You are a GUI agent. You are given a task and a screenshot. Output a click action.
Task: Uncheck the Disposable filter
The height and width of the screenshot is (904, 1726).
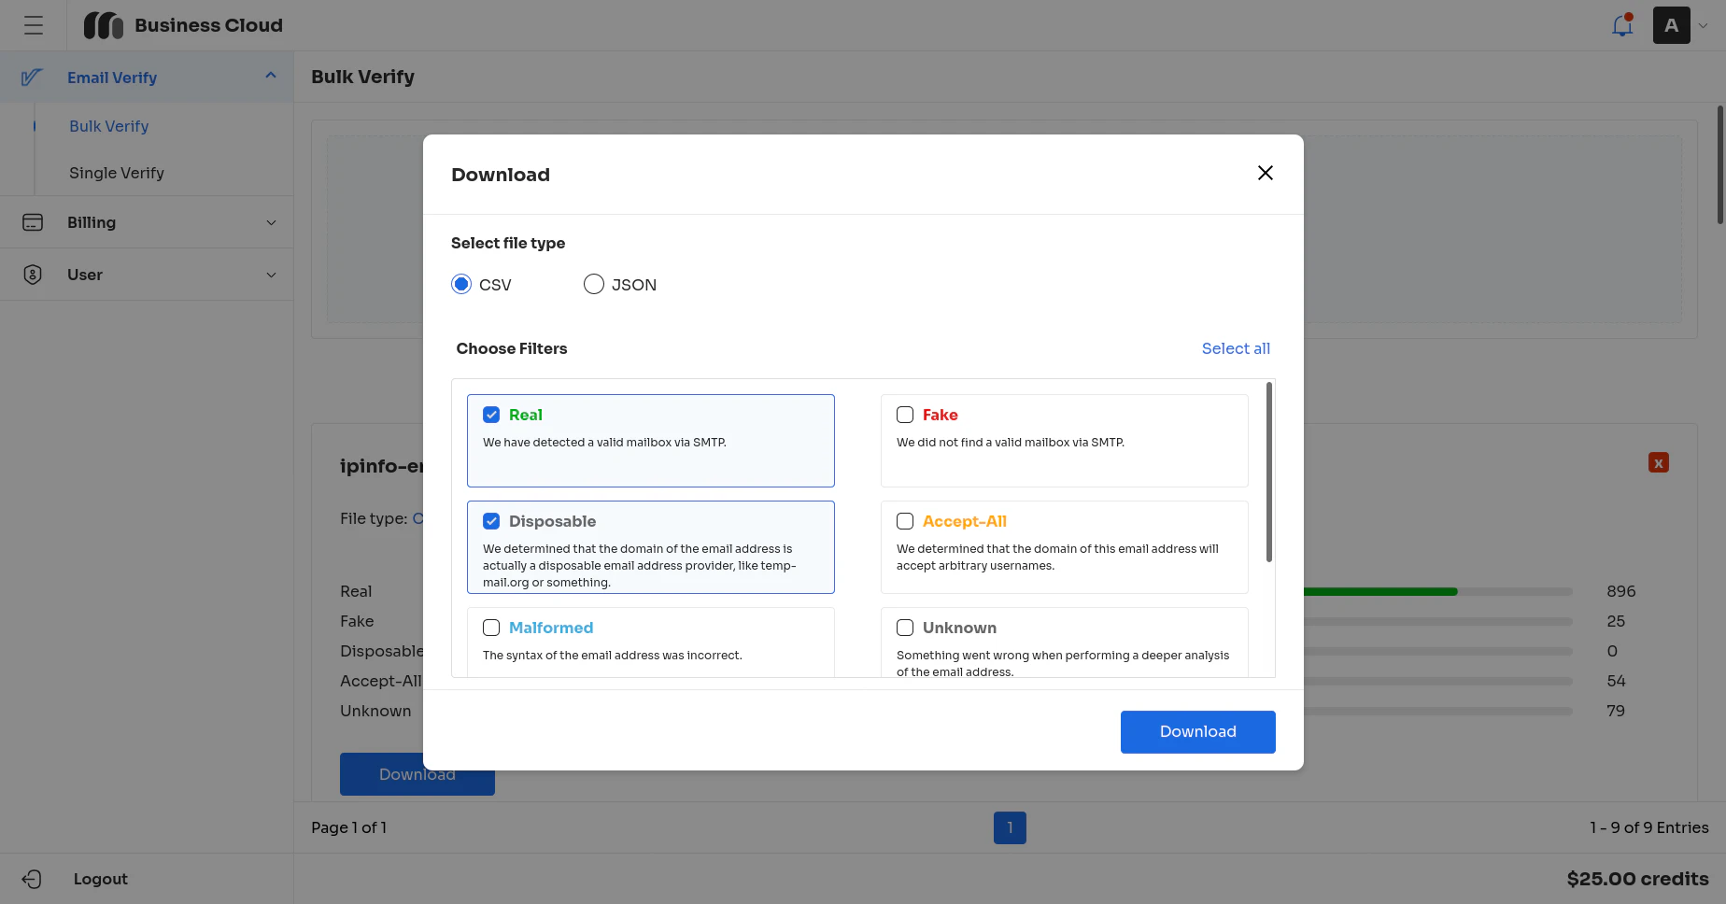(491, 520)
